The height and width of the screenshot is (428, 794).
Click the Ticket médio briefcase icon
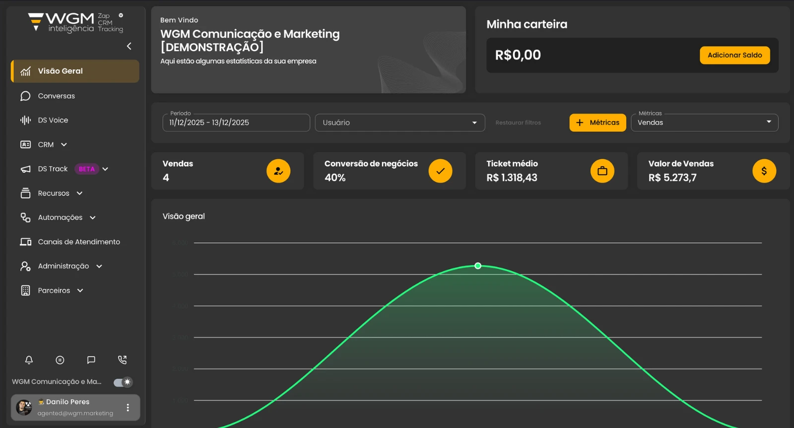602,171
